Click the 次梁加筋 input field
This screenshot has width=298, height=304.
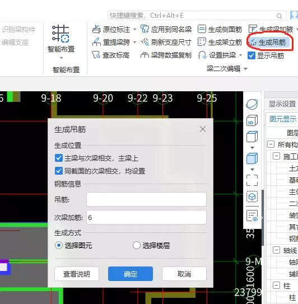146,217
